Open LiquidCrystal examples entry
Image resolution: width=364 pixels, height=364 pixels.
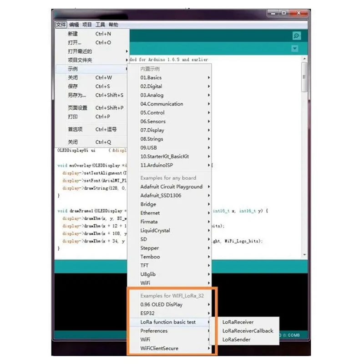170,231
